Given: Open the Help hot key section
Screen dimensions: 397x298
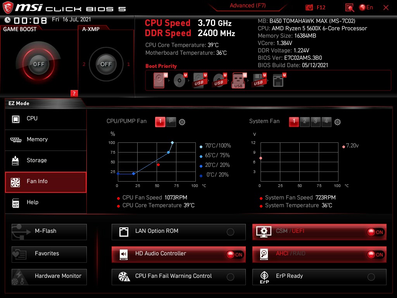Looking at the screenshot, I should pos(46,203).
